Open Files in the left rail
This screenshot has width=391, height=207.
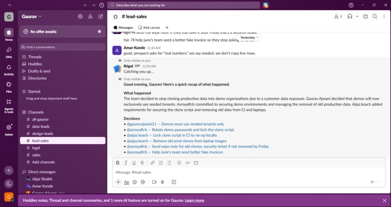(x=9, y=87)
